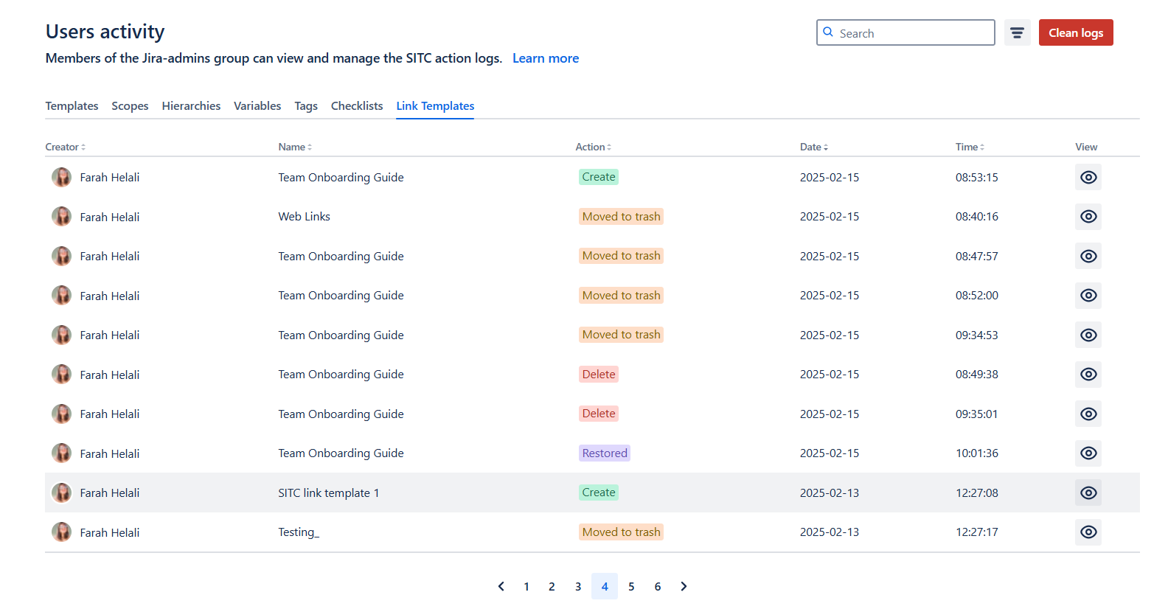Go to previous page with left chevron
Image resolution: width=1154 pixels, height=609 pixels.
(x=501, y=587)
